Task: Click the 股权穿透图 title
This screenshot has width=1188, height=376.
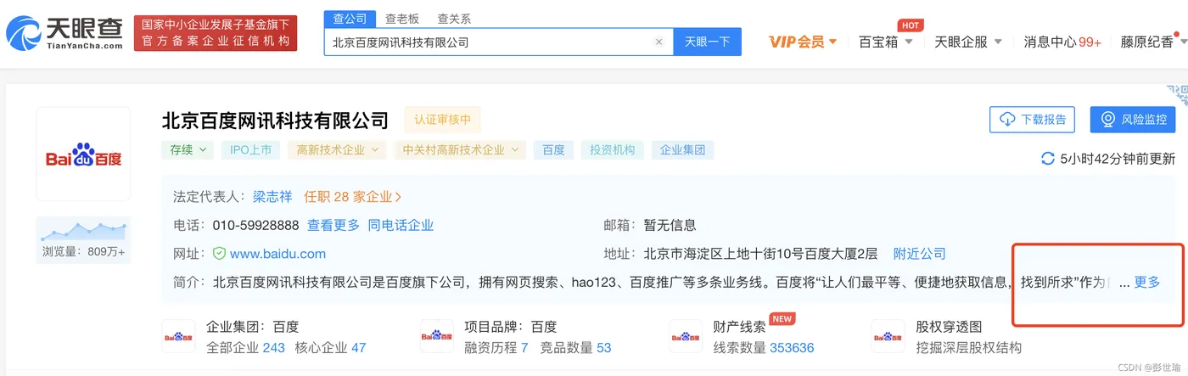Action: [949, 327]
